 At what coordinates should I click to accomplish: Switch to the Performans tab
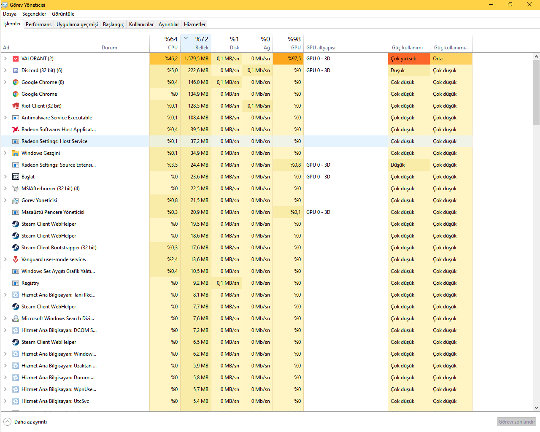(x=38, y=24)
